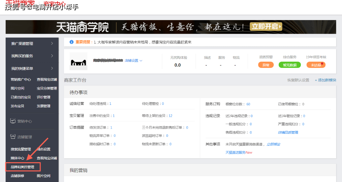The height and width of the screenshot is (182, 342).
Task: Click the 立即绑定 link
Action: point(273,144)
